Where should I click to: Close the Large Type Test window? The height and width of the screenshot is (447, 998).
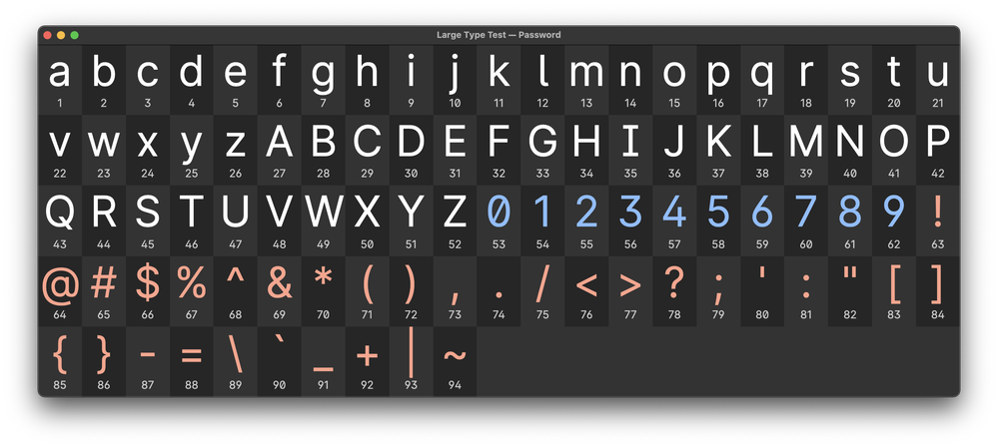47,35
